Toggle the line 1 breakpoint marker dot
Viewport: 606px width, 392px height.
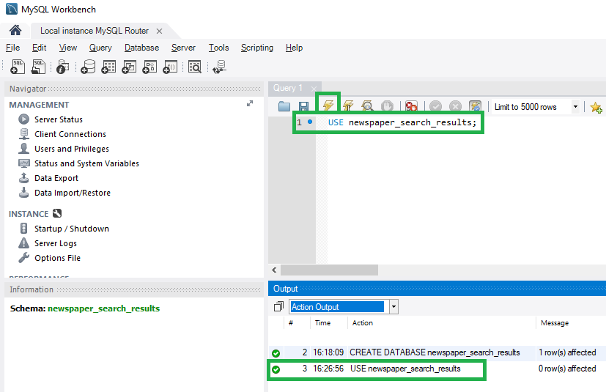(x=311, y=122)
